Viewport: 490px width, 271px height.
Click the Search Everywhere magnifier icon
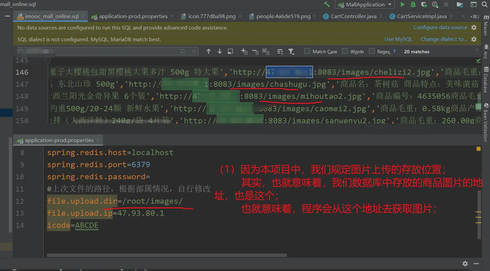coord(485,5)
